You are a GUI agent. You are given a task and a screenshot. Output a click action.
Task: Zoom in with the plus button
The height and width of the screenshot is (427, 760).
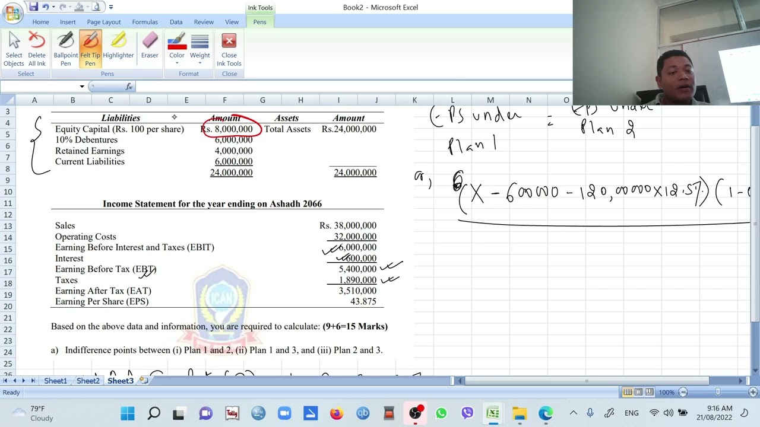coord(753,392)
